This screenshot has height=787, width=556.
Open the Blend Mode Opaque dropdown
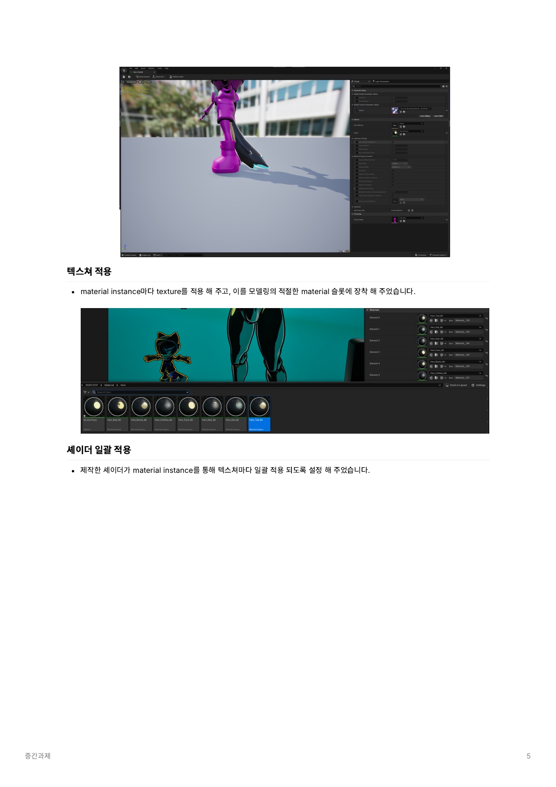[x=400, y=163]
